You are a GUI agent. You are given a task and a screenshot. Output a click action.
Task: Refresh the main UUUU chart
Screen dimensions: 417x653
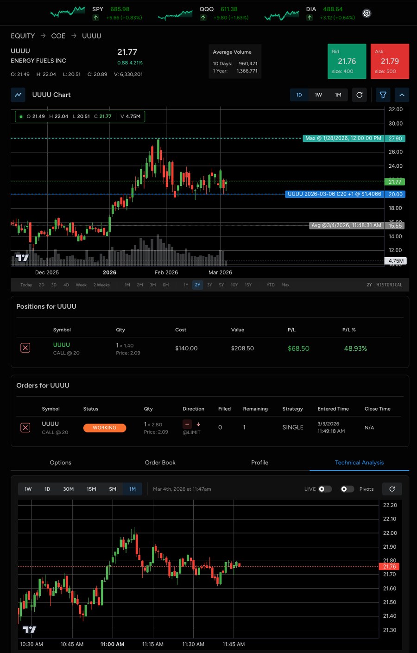[x=360, y=95]
